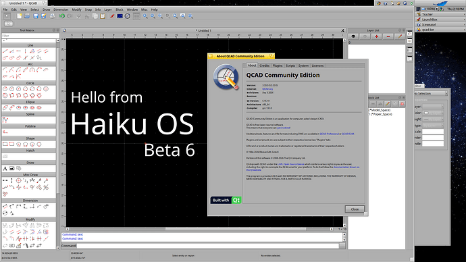The width and height of the screenshot is (466, 262).
Task: Create a new drawing with New icon
Action: 20,16
